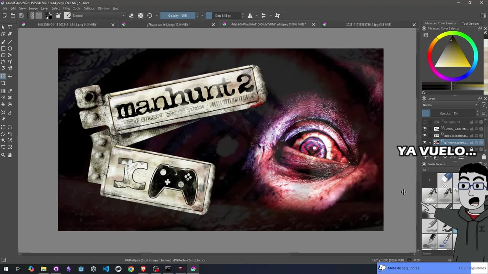488x274 pixels.
Task: Select the Transform tool
Action: 3,76
